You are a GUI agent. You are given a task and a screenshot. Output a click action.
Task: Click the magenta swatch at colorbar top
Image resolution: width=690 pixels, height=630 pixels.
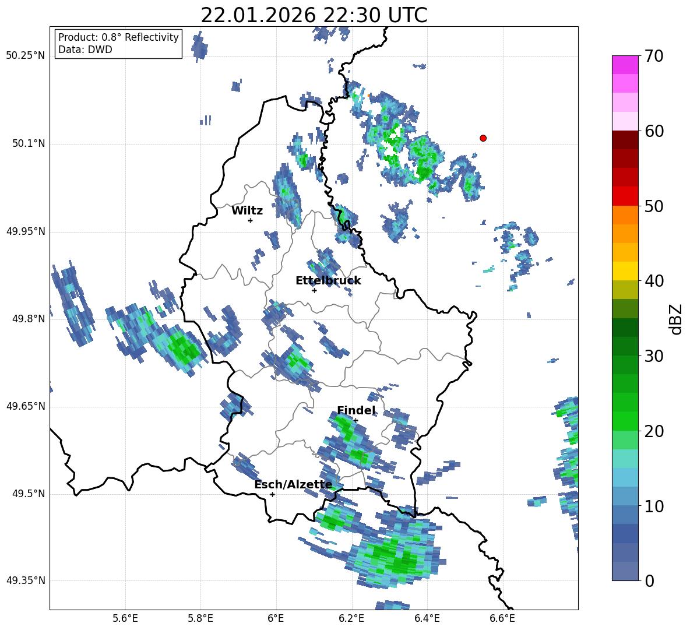[x=625, y=65]
